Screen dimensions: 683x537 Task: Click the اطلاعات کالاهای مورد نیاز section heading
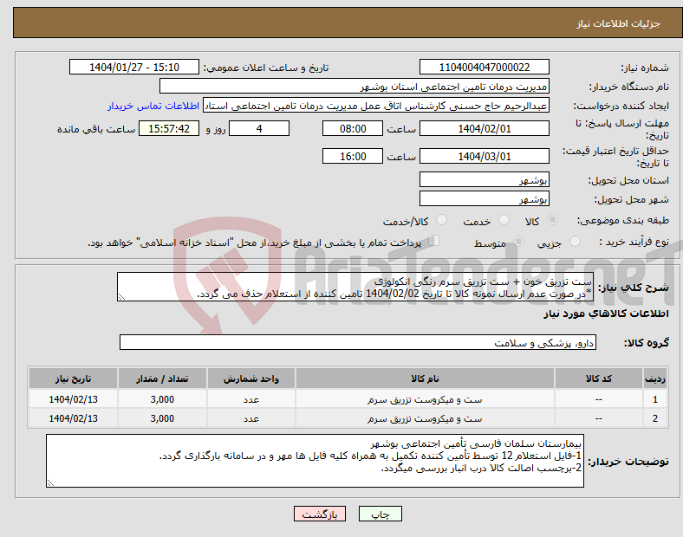point(606,314)
